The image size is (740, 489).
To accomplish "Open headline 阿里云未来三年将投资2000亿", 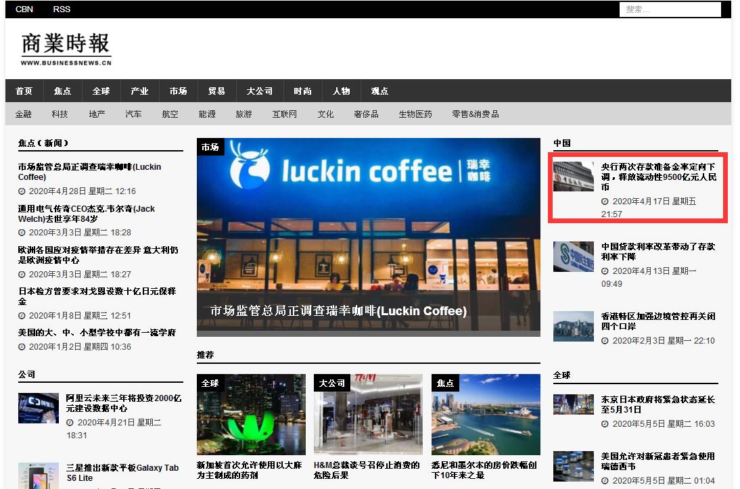I will (124, 403).
